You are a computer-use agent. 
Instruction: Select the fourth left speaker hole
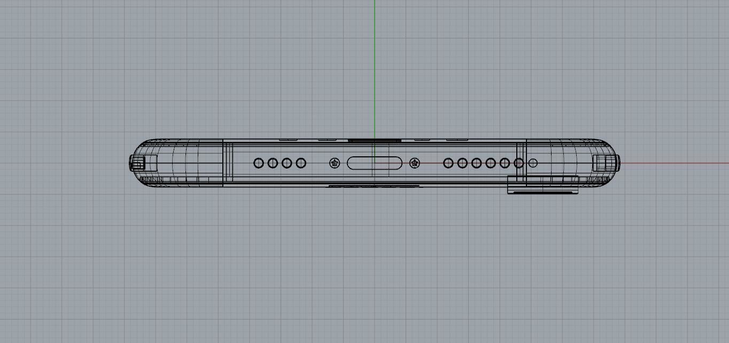(x=301, y=163)
